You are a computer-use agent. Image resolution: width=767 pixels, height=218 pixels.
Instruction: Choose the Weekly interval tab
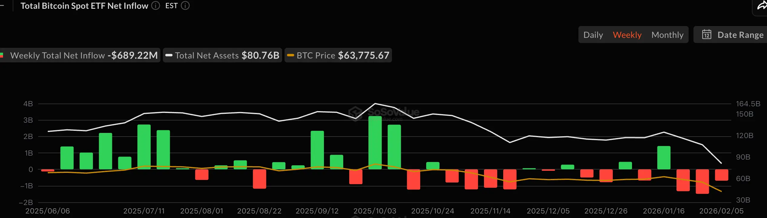point(627,35)
